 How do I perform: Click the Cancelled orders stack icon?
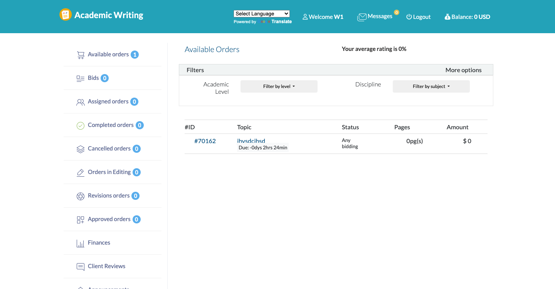(81, 149)
